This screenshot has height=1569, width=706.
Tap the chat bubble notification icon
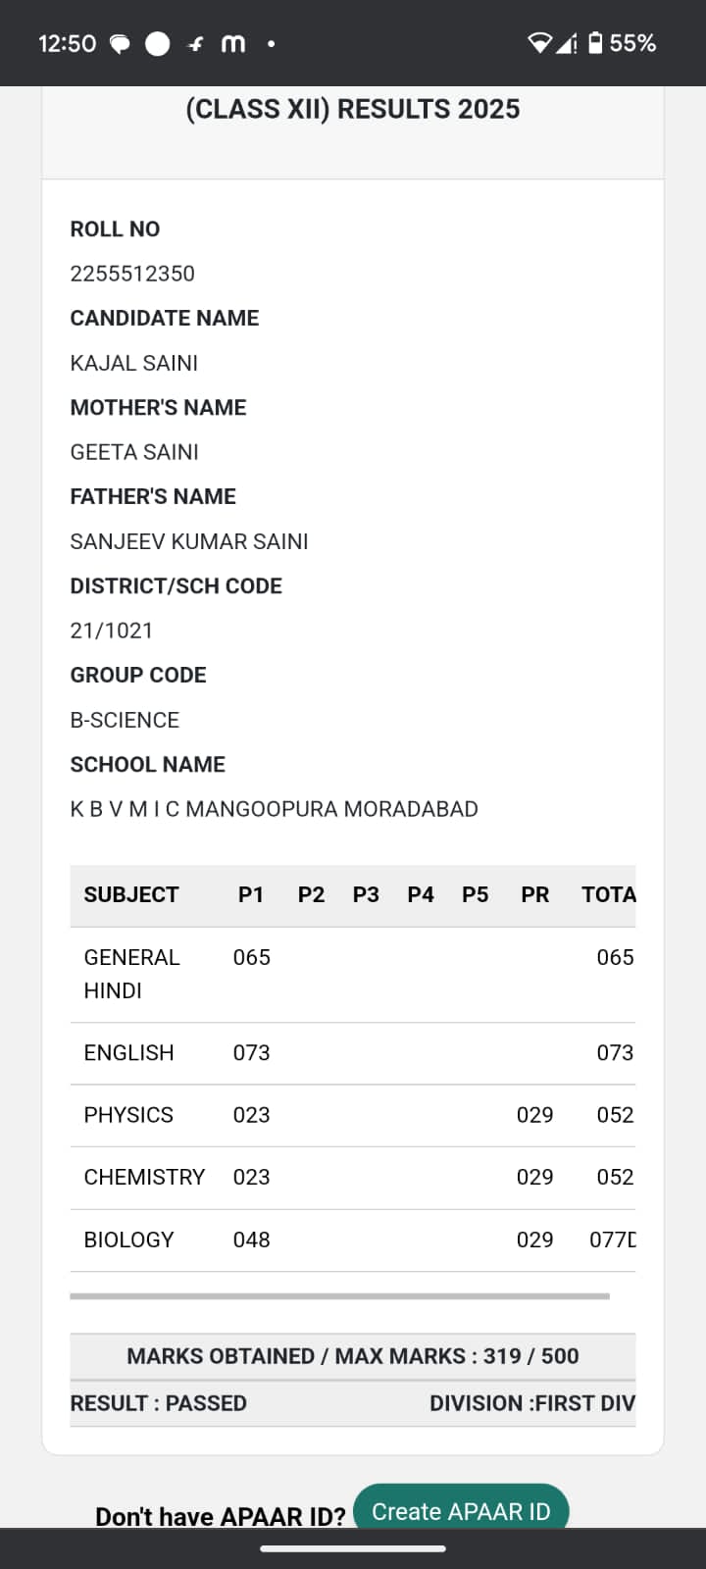120,44
